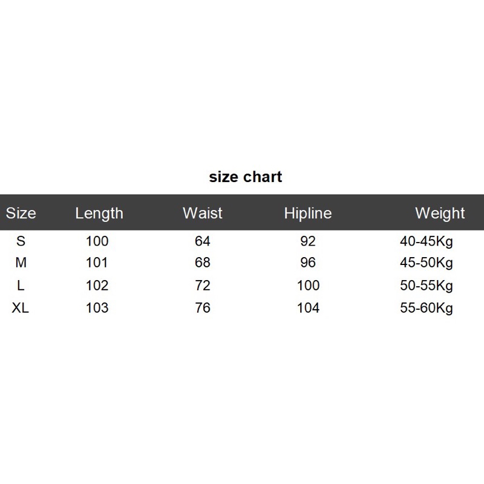This screenshot has width=484, height=484.
Task: Click hipline value 92
Action: [308, 241]
